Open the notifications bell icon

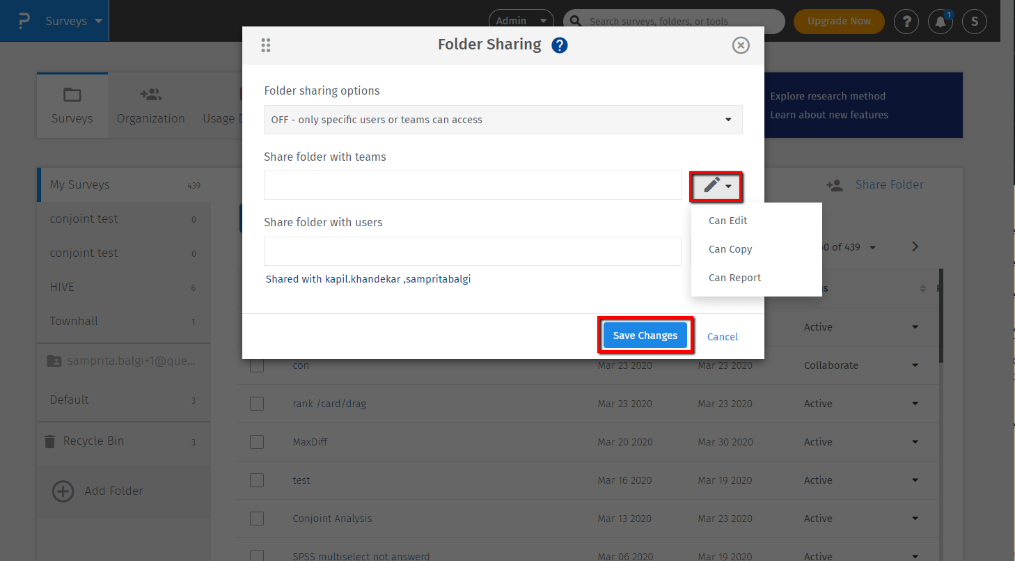(940, 22)
